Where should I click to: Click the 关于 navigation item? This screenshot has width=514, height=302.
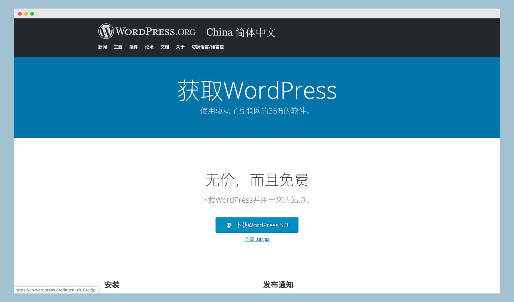click(x=180, y=47)
